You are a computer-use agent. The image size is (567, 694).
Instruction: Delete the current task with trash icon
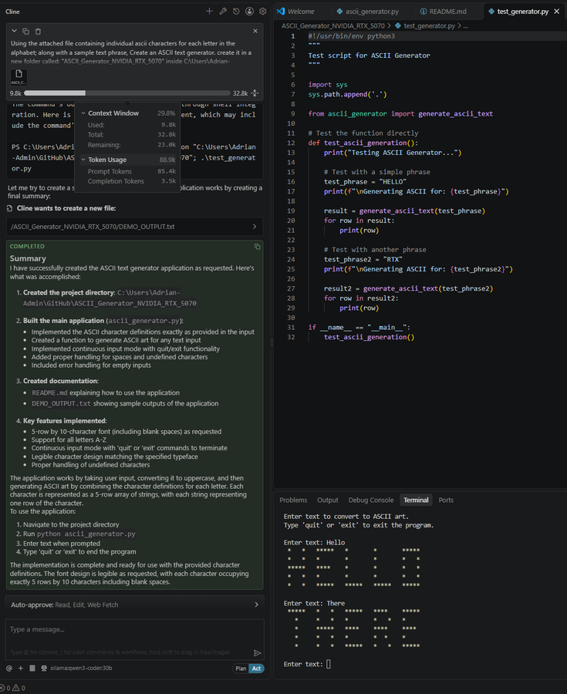38,31
